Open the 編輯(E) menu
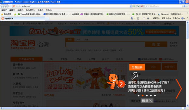This screenshot has height=110, width=189. click(x=12, y=10)
